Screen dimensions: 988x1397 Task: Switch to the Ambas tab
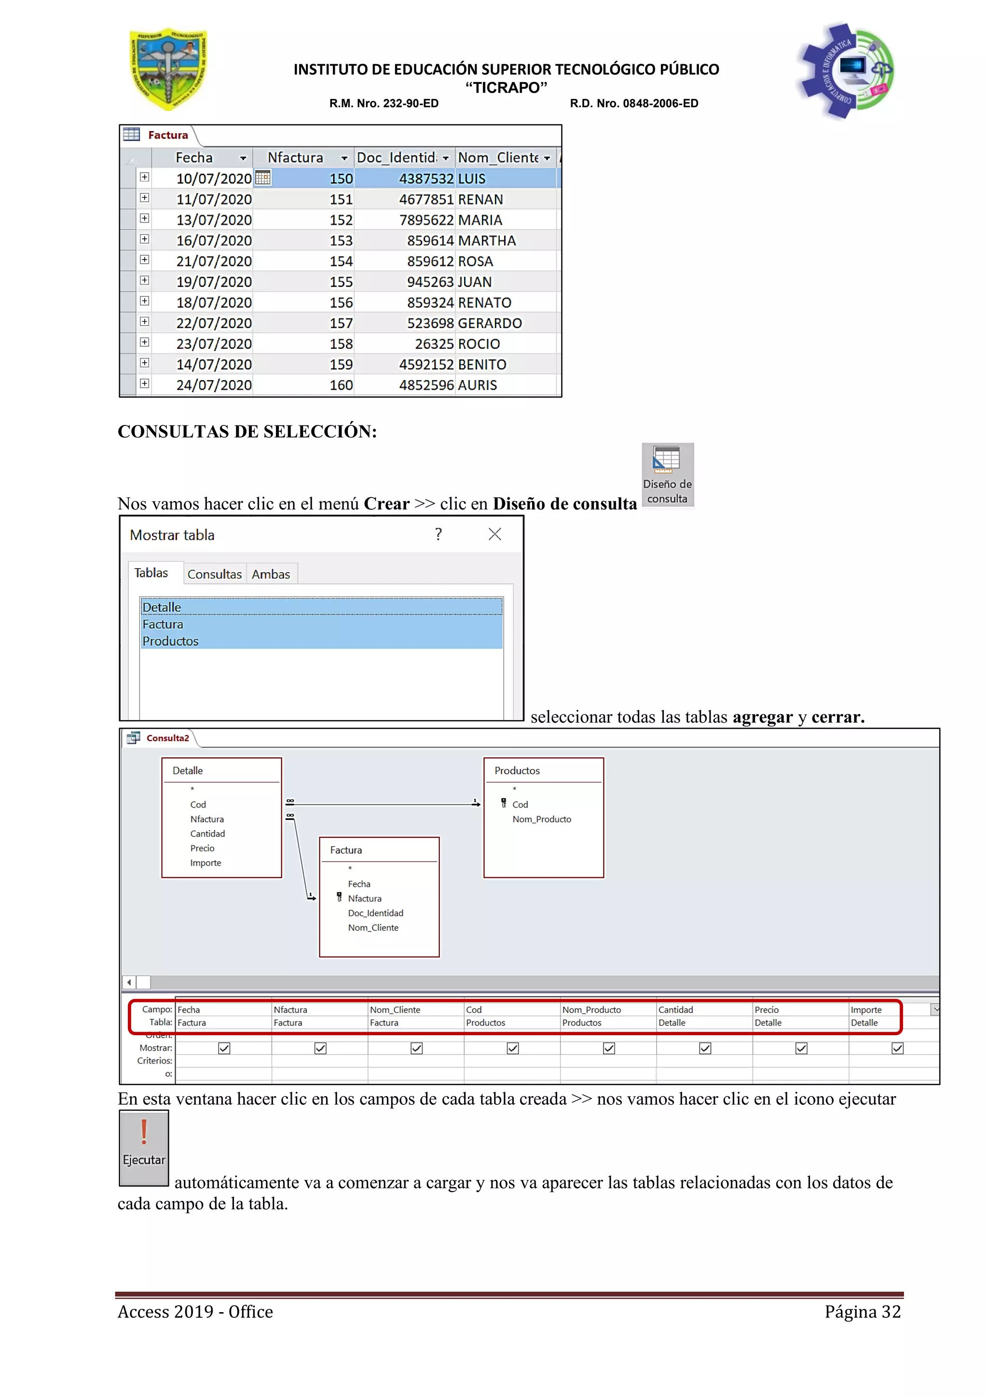pyautogui.click(x=271, y=574)
